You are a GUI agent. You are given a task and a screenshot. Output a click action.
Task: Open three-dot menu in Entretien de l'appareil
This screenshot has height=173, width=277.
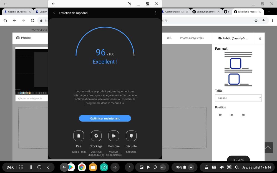coord(156,13)
